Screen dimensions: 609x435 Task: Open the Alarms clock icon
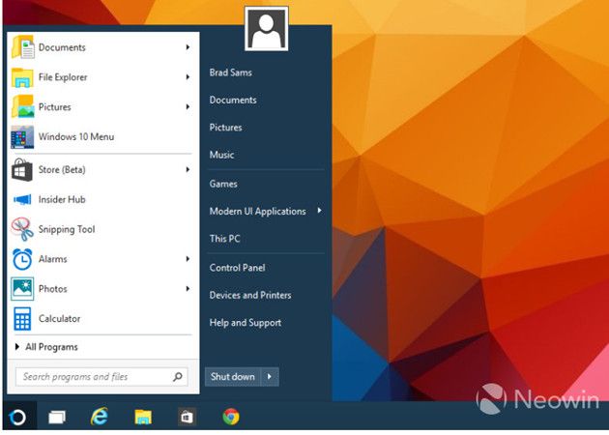coord(22,259)
